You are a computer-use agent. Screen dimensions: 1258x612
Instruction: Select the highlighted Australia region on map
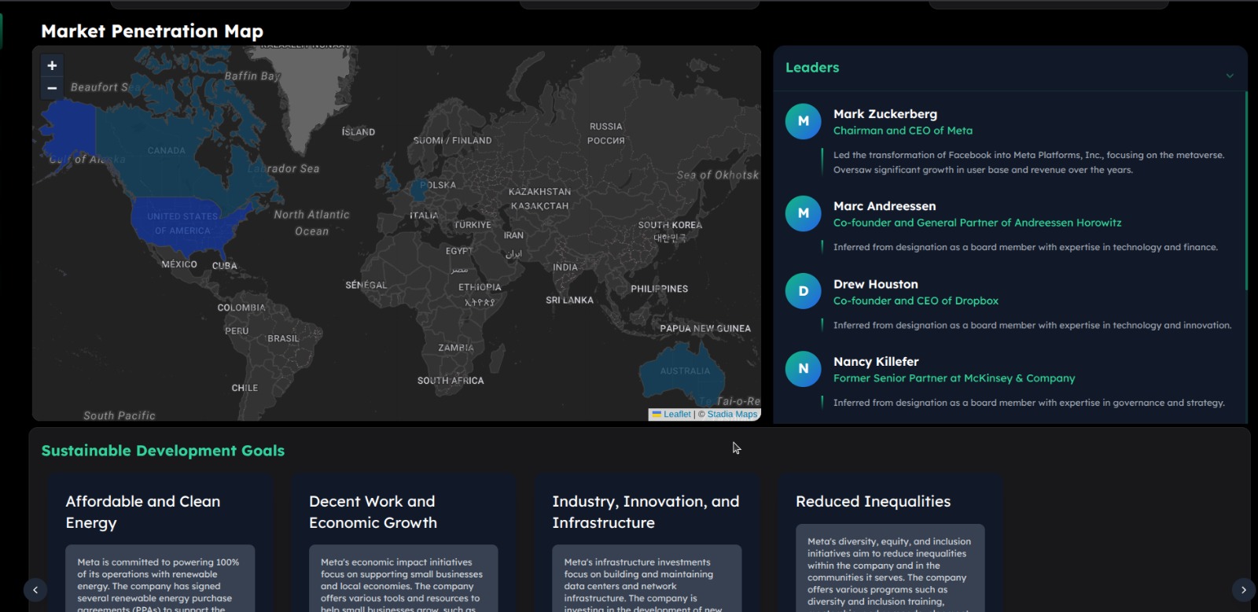point(684,371)
